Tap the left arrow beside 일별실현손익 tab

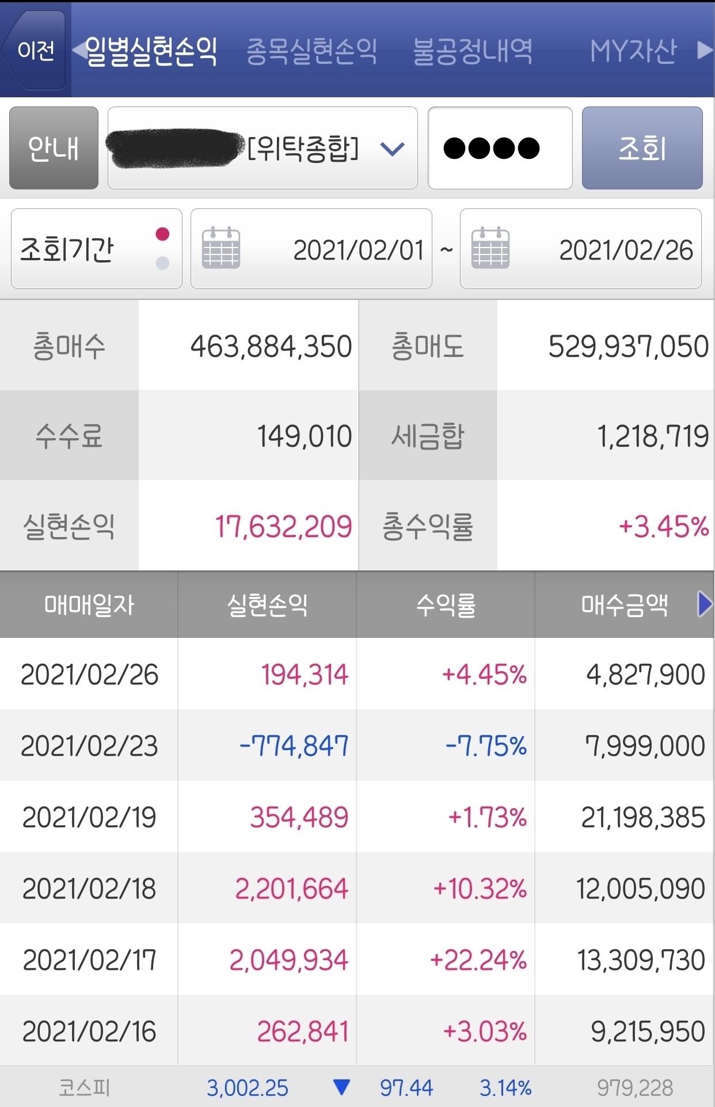click(x=79, y=50)
